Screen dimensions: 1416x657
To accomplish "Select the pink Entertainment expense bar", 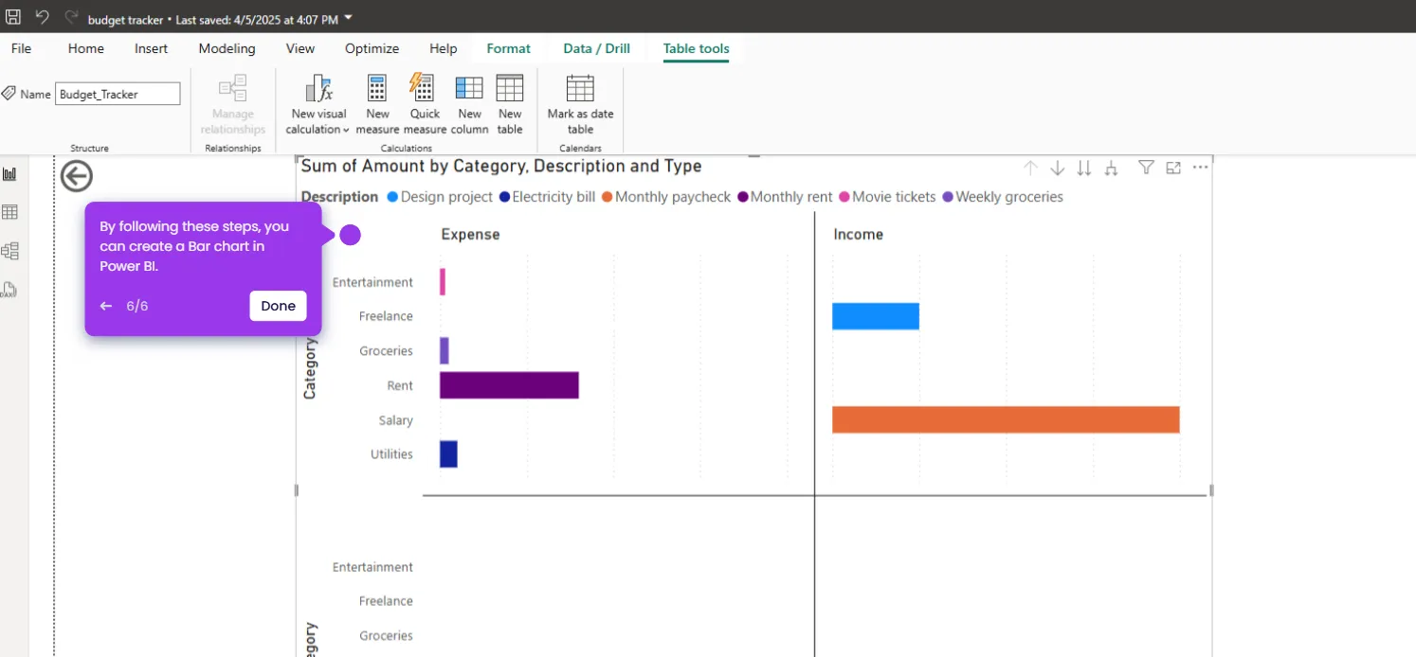I will pyautogui.click(x=443, y=282).
